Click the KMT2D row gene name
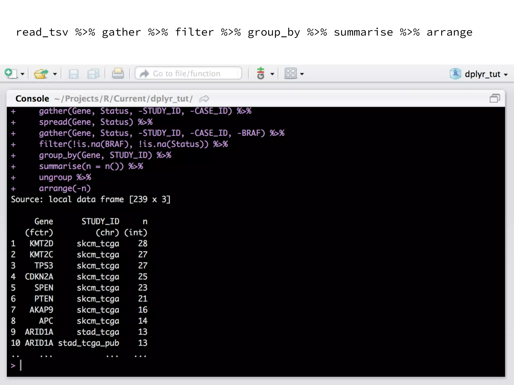Screen dimensions: 514x385 [41, 244]
